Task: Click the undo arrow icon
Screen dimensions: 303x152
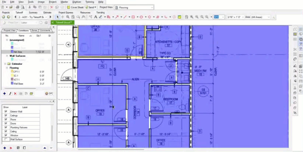Action: (57, 7)
